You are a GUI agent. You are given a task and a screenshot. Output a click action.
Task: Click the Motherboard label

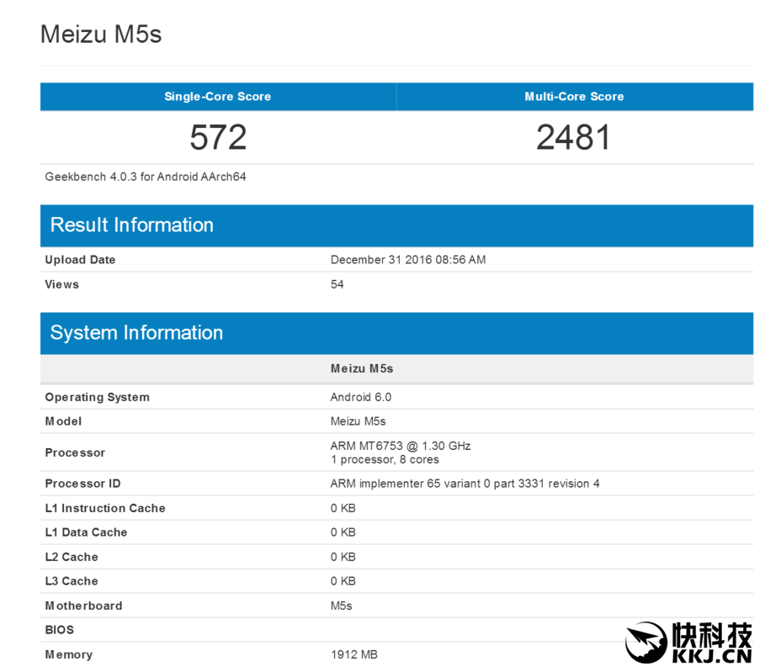coord(83,606)
